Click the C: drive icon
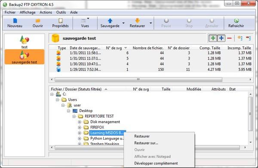 point(58,94)
